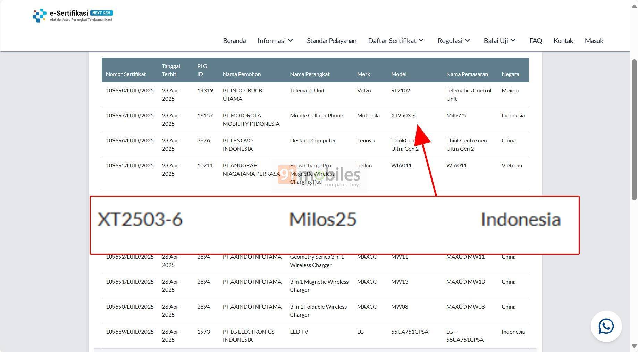Click PLG ID 1973 cell
The width and height of the screenshot is (638, 352).
click(203, 332)
